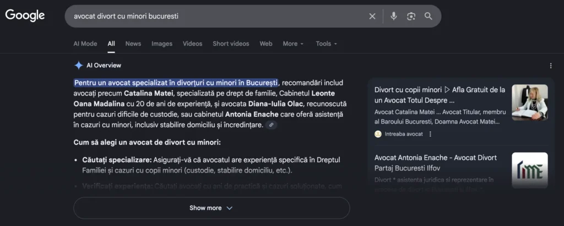Click the highlighted text Pentru un avocat specializat
The width and height of the screenshot is (564, 226).
coord(176,83)
